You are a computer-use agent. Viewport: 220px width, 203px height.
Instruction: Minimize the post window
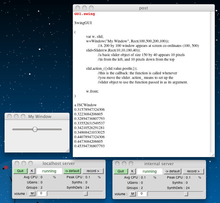click(x=84, y=8)
